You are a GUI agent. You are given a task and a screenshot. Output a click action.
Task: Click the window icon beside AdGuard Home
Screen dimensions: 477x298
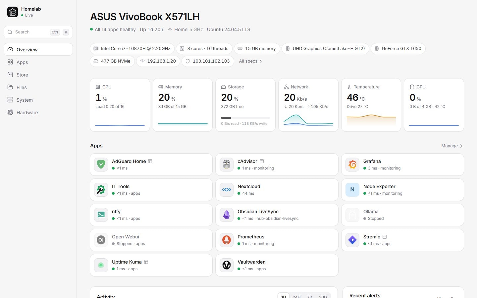150,161
